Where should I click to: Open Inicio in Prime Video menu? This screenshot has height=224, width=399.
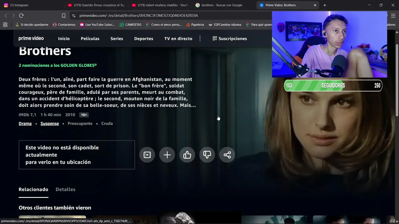(64, 39)
